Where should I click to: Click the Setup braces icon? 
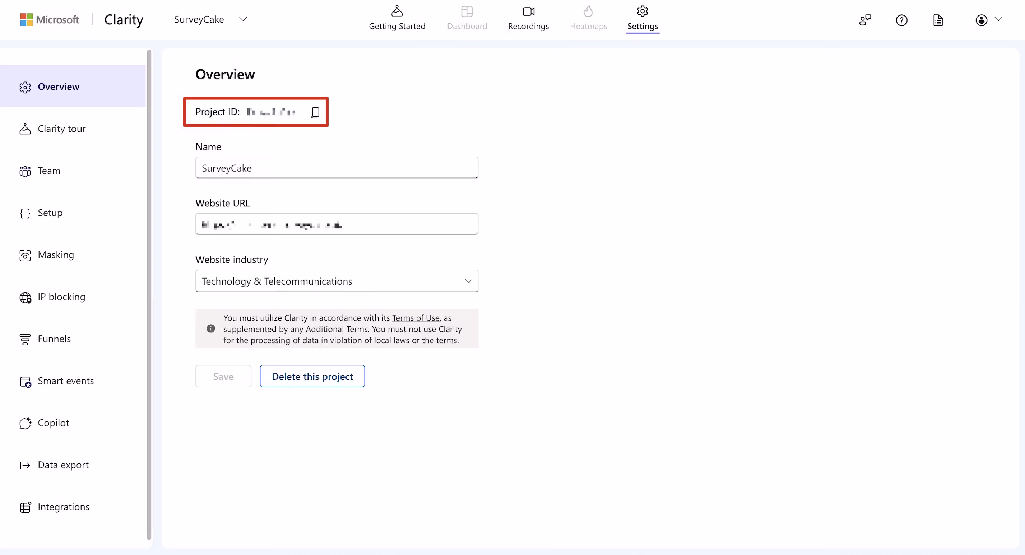click(x=25, y=213)
